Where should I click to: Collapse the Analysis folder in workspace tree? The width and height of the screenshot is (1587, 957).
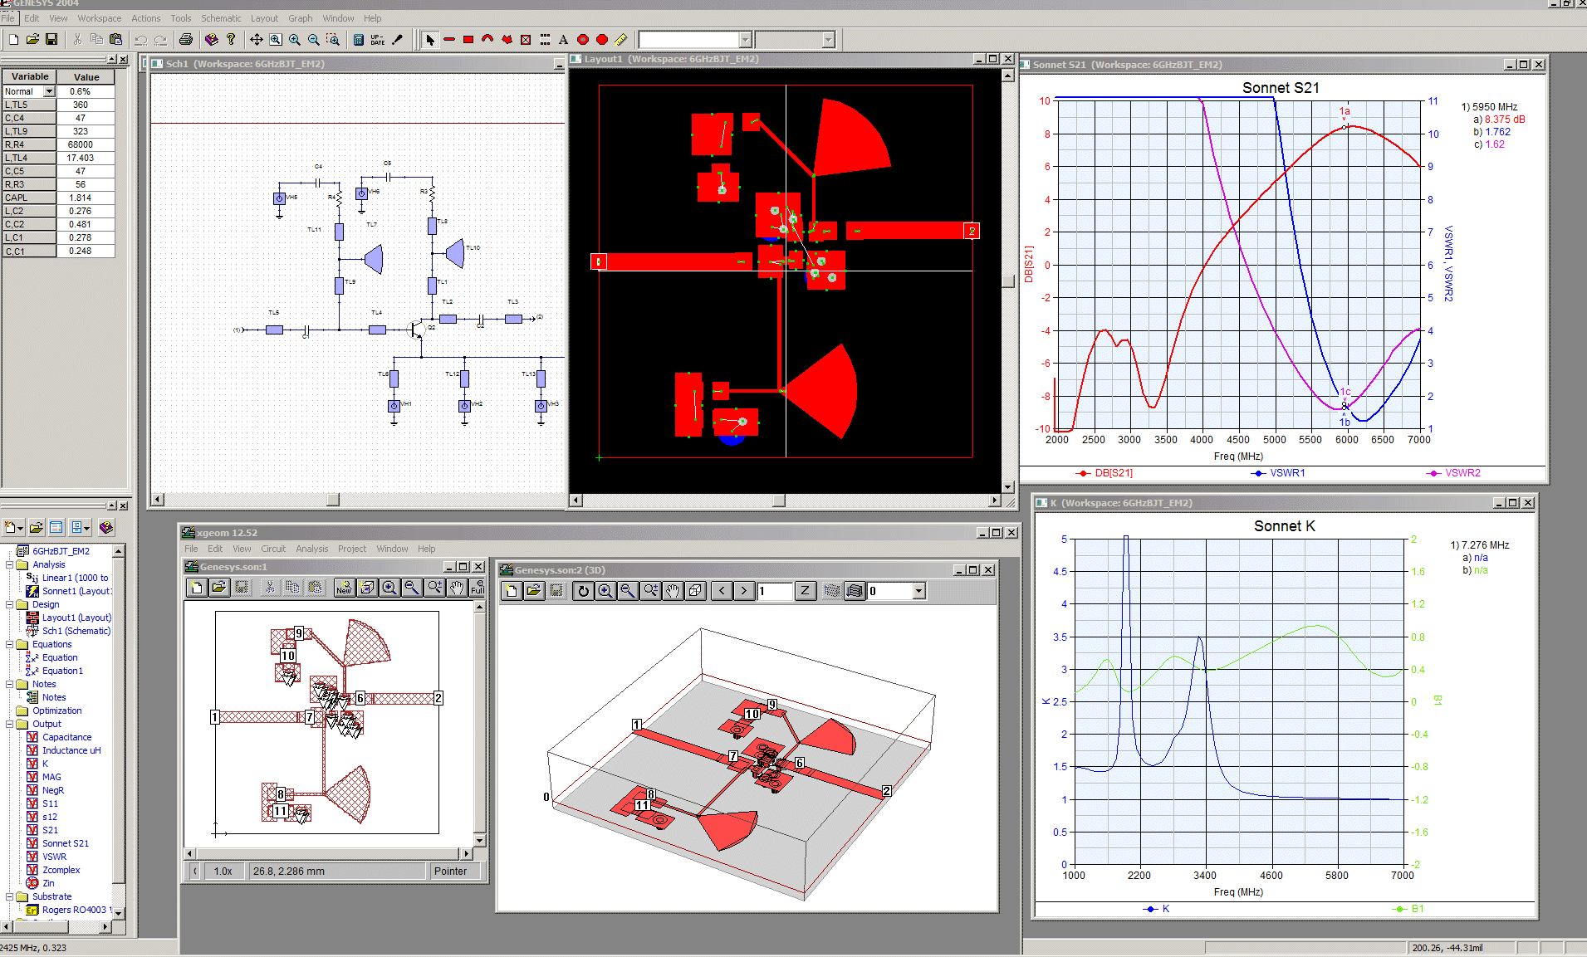[10, 564]
